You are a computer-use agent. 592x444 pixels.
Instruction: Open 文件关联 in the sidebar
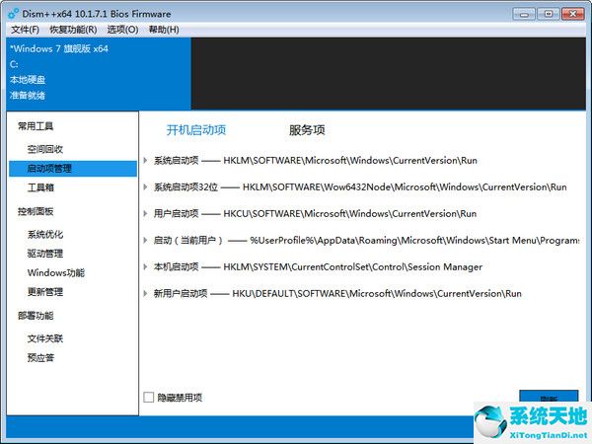click(45, 338)
